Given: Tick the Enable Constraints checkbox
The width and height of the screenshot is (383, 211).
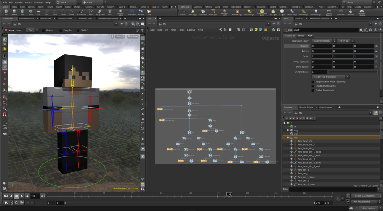Looking at the screenshot, I should pyautogui.click(x=313, y=90).
